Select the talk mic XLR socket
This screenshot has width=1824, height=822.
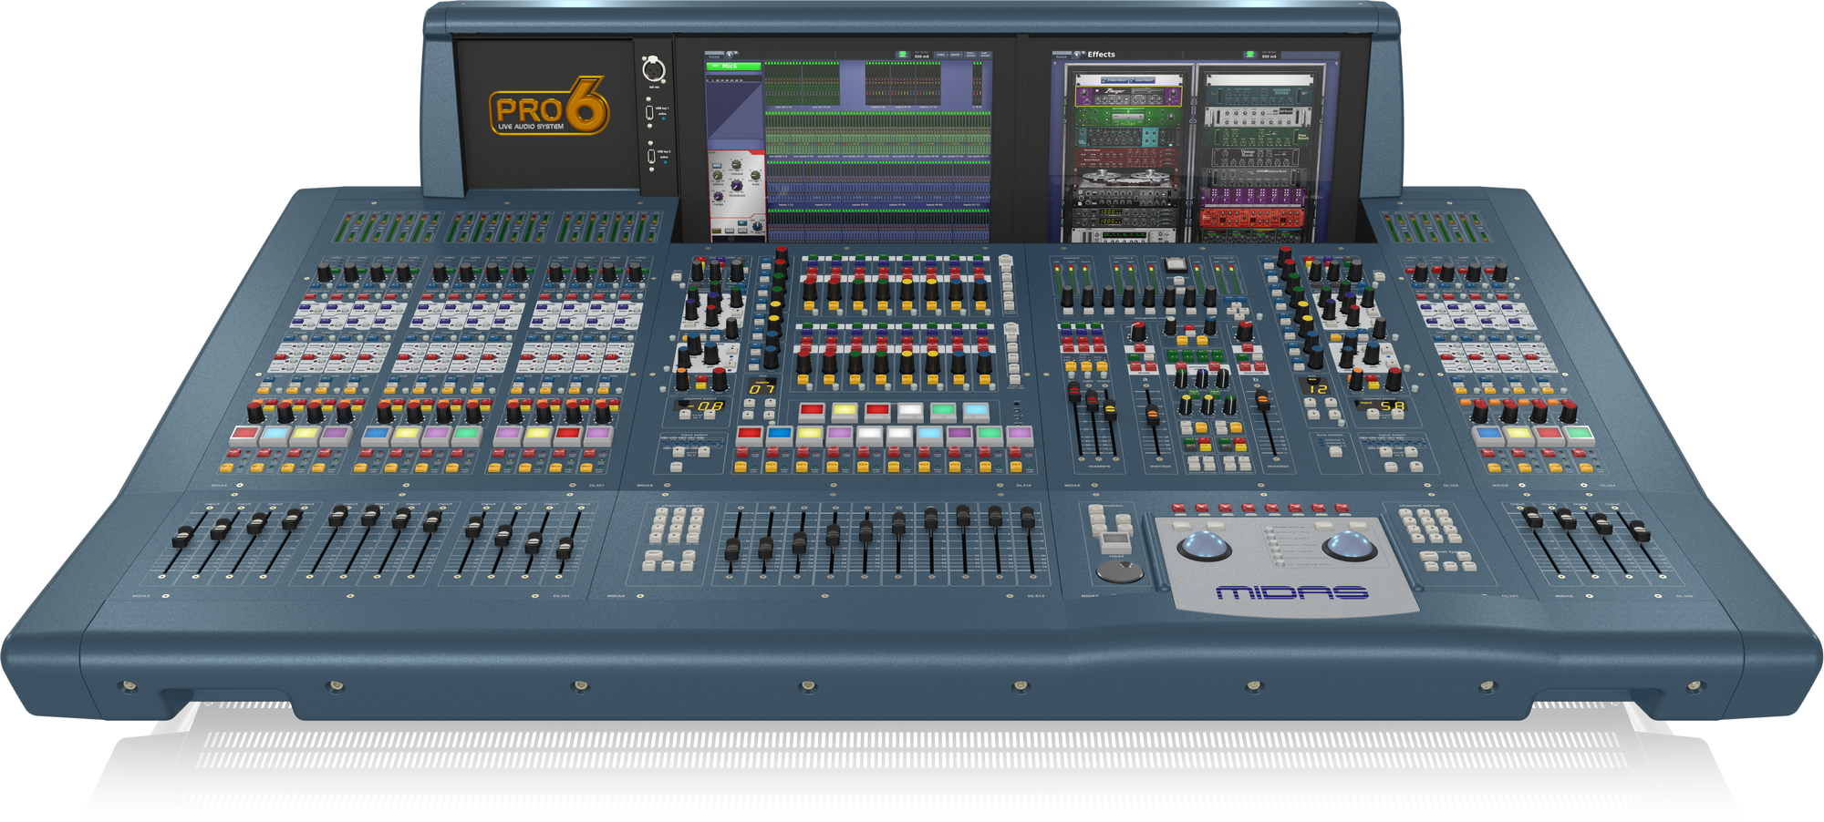(x=653, y=69)
